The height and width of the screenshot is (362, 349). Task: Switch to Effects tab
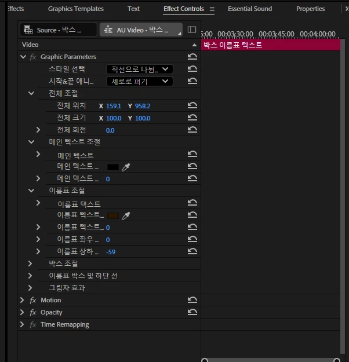click(x=16, y=9)
